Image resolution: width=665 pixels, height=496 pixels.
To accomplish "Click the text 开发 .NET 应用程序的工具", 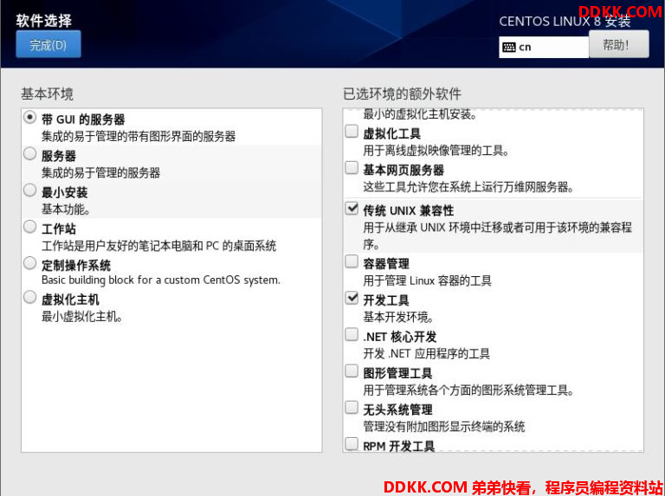I will 426,353.
